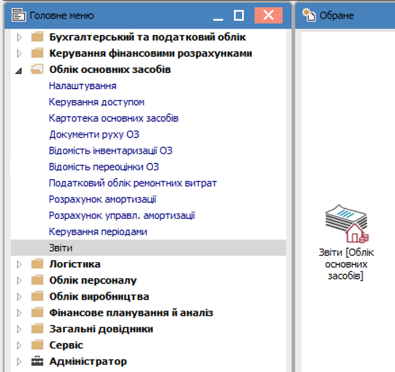Click the Обране panel star icon
This screenshot has height=372, width=395.
coord(309,15)
